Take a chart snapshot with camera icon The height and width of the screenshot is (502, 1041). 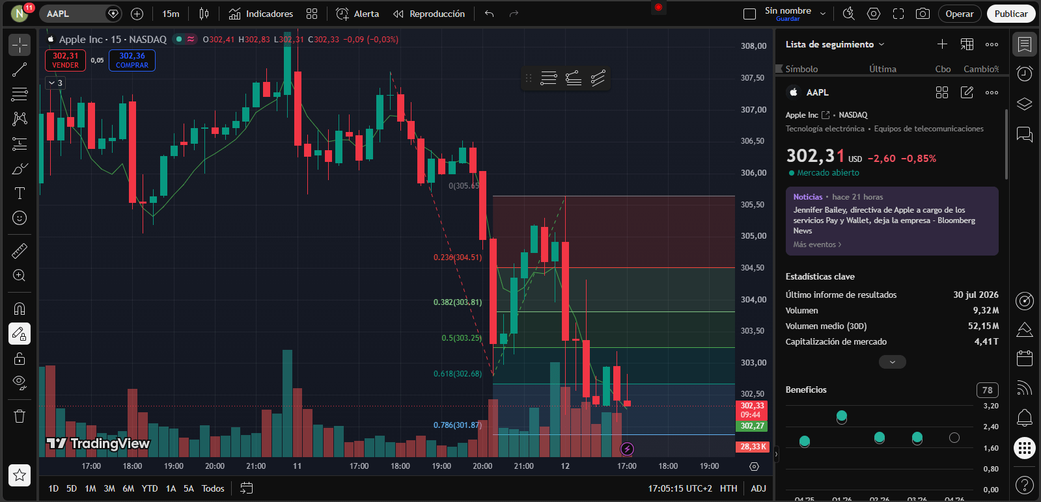[923, 14]
